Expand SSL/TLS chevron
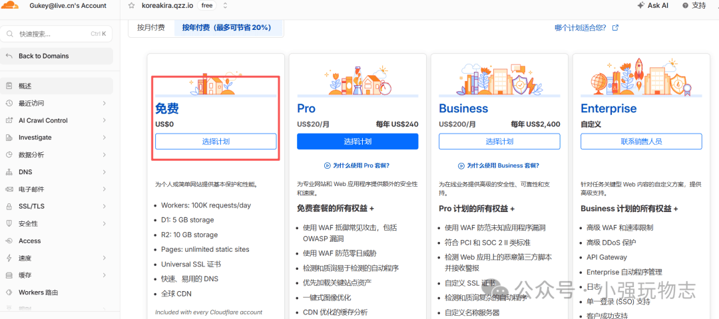 pos(104,207)
